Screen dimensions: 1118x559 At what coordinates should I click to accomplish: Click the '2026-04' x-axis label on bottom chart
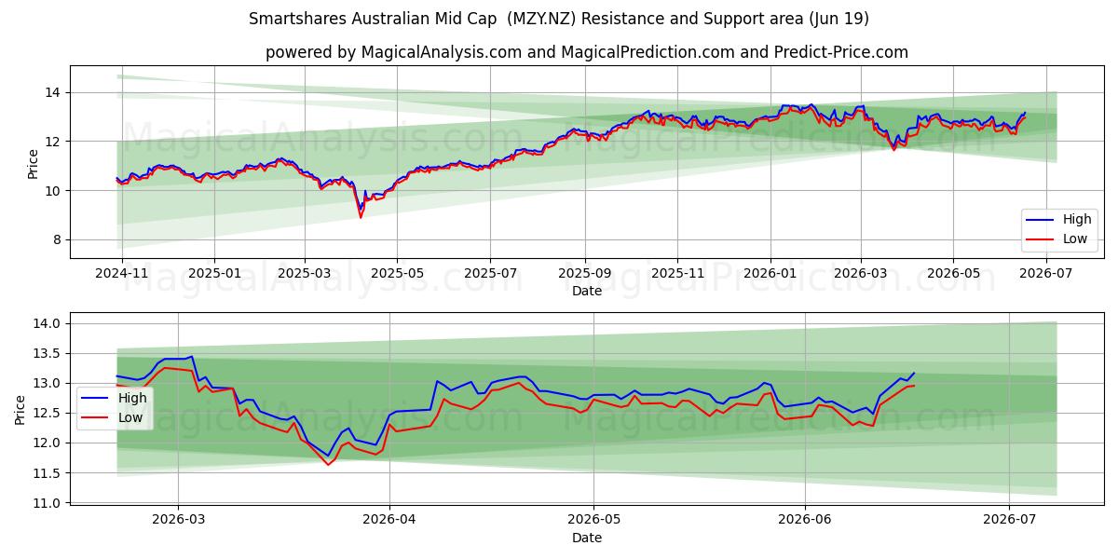click(389, 520)
